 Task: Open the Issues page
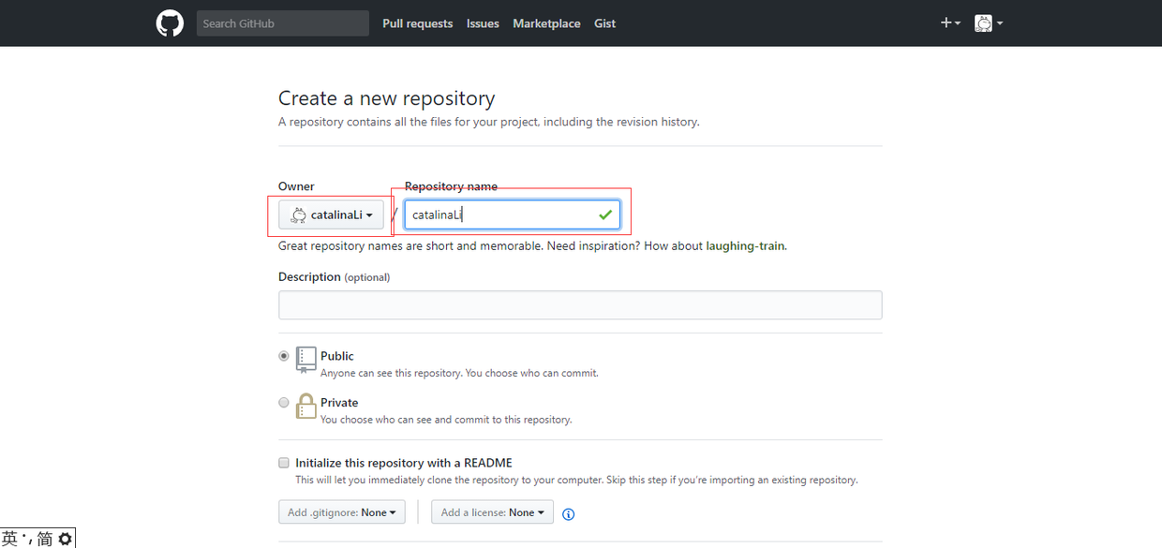tap(483, 23)
